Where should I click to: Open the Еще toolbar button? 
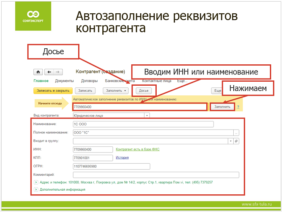pos(217,91)
